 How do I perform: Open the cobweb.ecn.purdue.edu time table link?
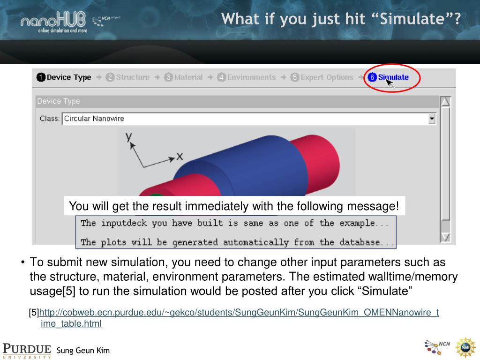point(239,318)
